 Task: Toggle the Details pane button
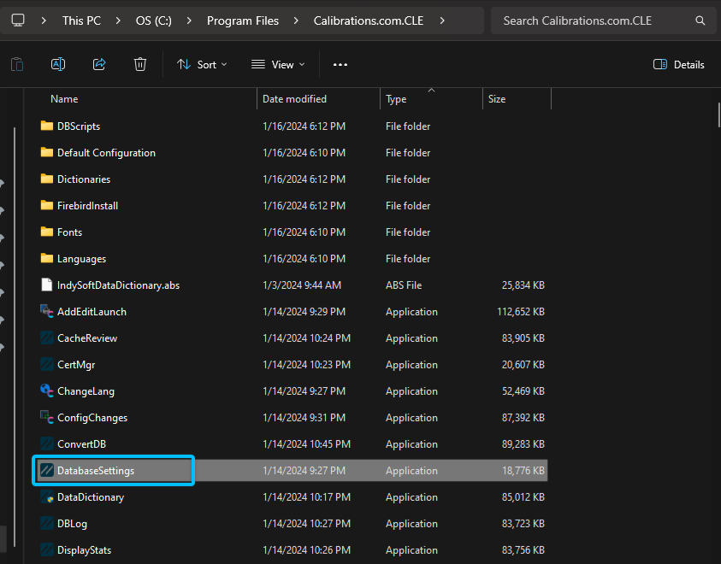tap(678, 64)
